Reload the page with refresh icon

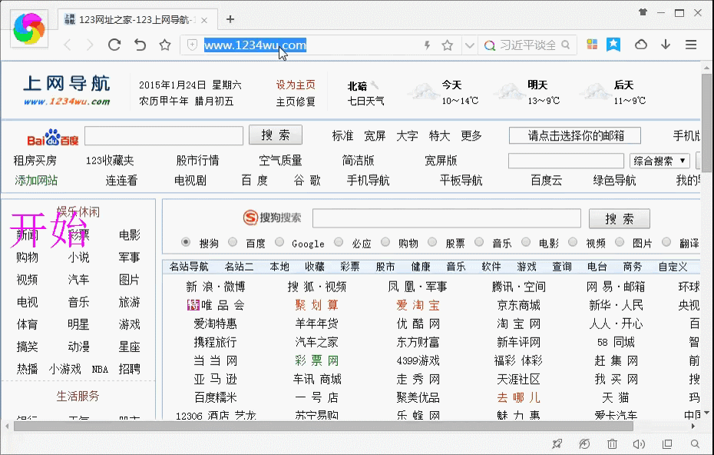click(114, 45)
